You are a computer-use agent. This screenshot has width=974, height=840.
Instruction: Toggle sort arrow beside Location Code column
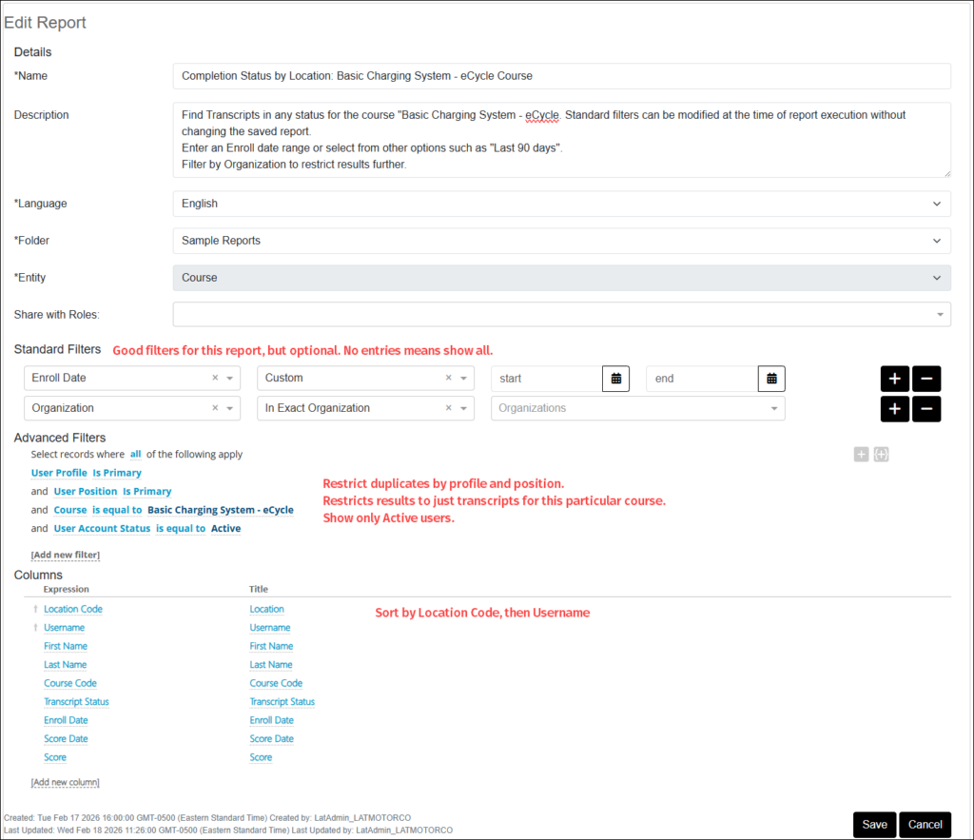36,610
